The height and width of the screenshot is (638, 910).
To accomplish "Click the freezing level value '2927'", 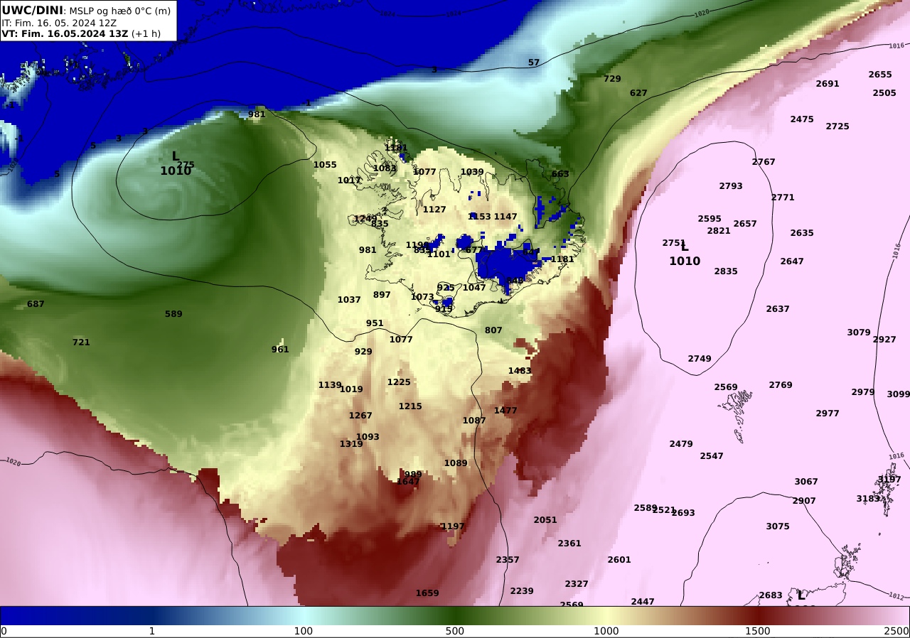I will (x=884, y=340).
